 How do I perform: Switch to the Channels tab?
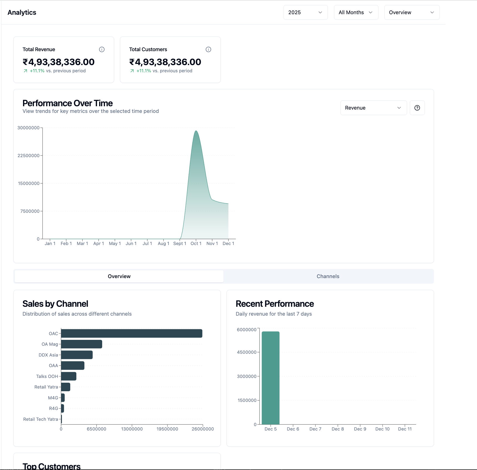(x=328, y=276)
